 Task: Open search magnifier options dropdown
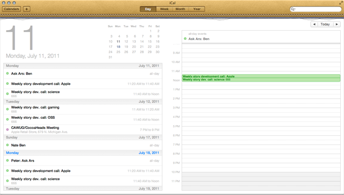(x=293, y=9)
